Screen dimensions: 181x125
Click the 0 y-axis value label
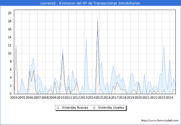[x=11, y=94]
